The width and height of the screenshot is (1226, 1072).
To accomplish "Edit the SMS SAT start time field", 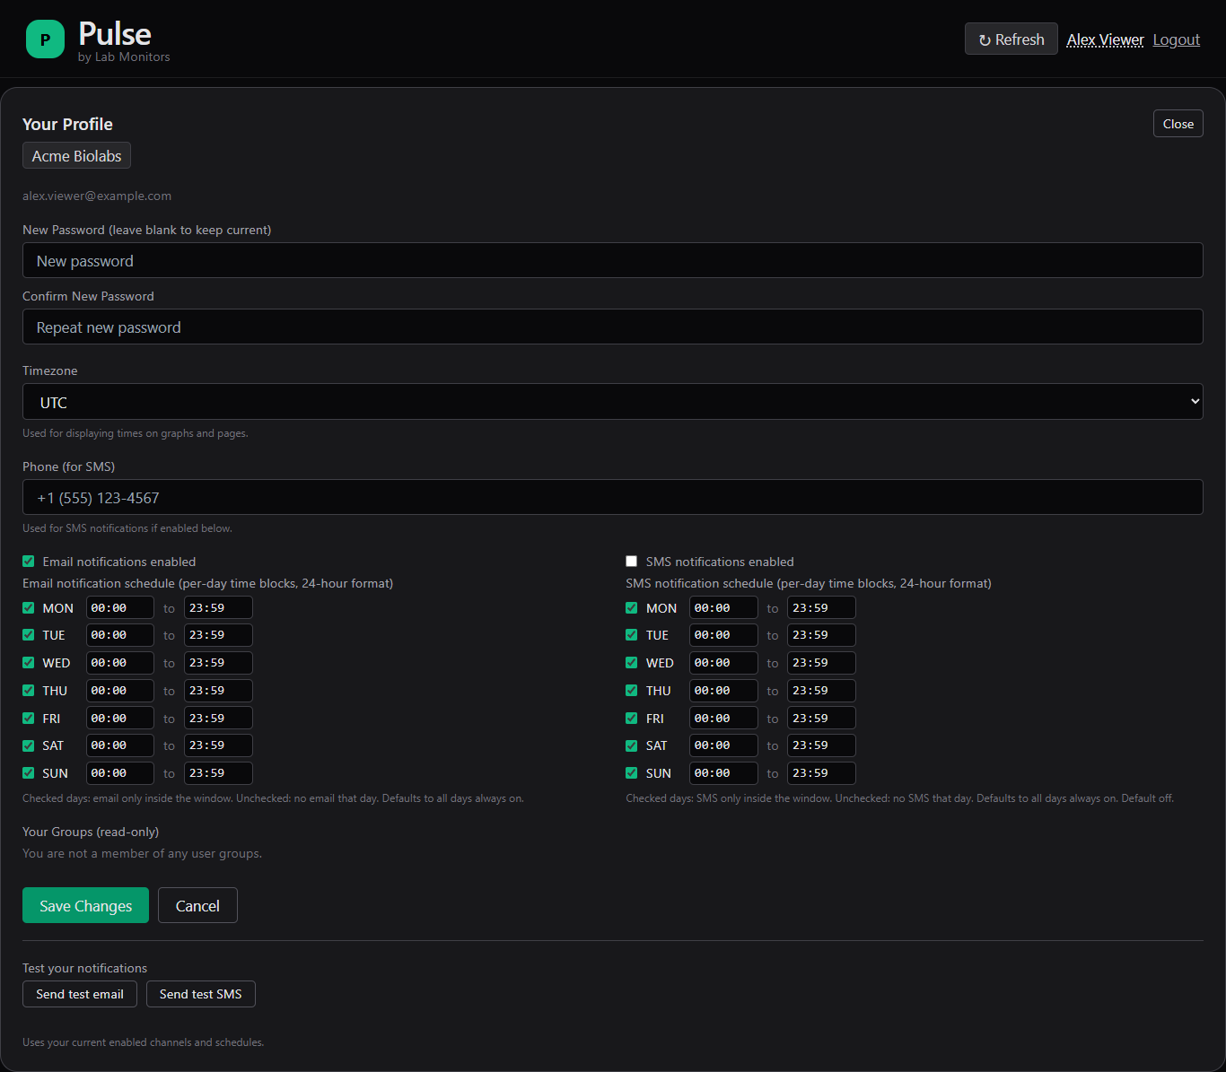I will (723, 745).
